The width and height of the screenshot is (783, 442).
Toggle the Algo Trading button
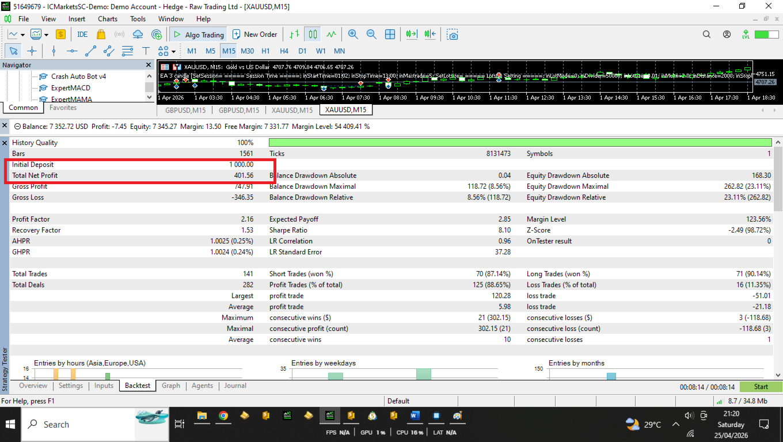[x=198, y=35]
